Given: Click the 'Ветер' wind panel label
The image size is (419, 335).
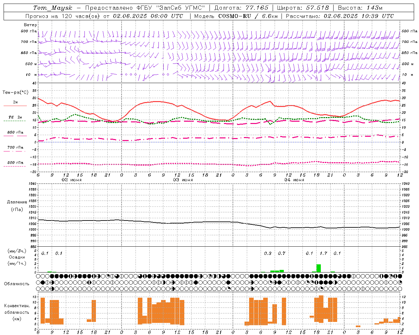Looking at the screenshot, I should [x=30, y=25].
